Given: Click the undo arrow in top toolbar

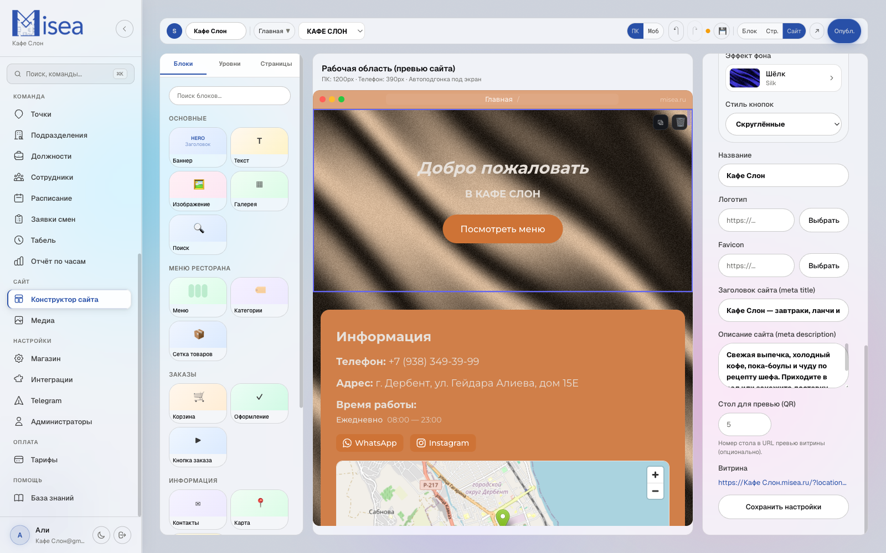Looking at the screenshot, I should [676, 31].
